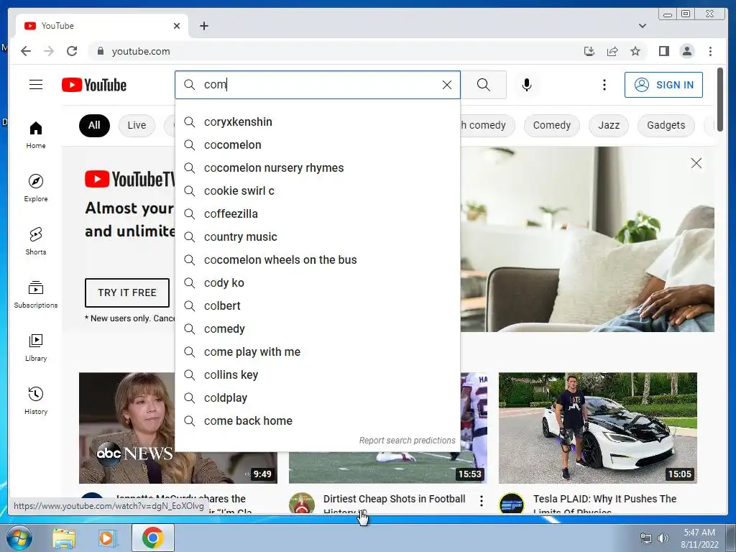
Task: Open the Tesla PLAID video thumbnail
Action: pyautogui.click(x=597, y=428)
